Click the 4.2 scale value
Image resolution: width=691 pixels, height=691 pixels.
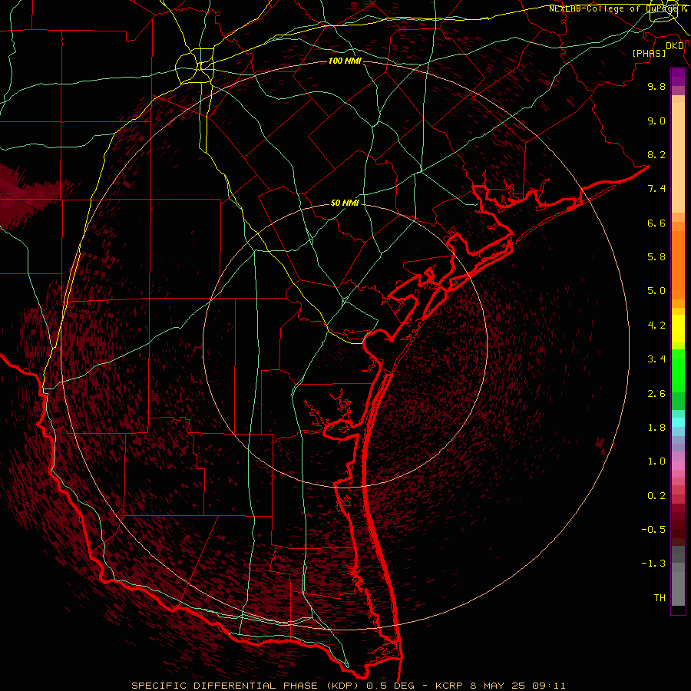point(656,326)
